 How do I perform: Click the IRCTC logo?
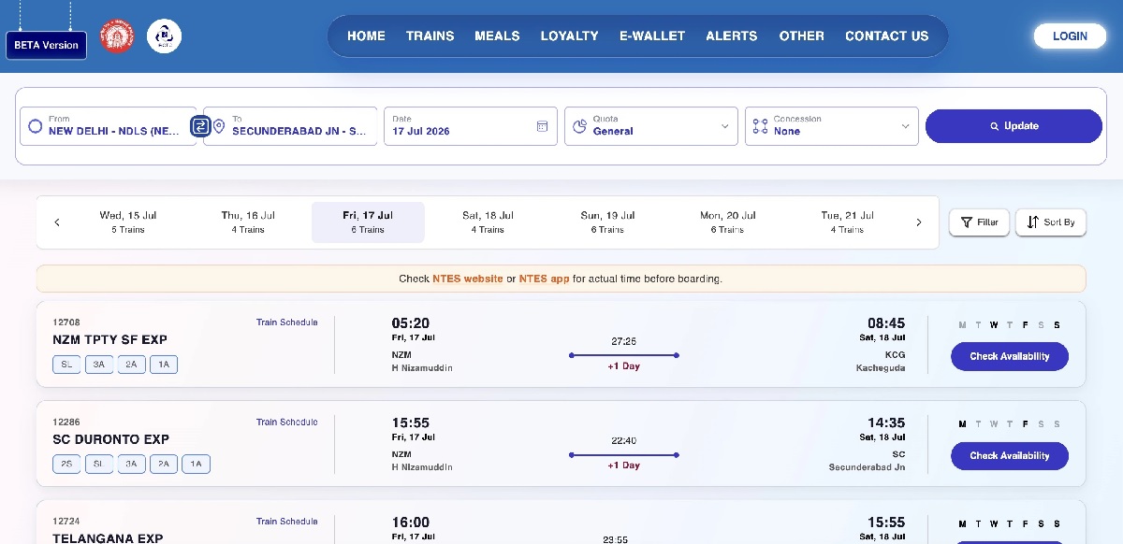click(x=165, y=36)
